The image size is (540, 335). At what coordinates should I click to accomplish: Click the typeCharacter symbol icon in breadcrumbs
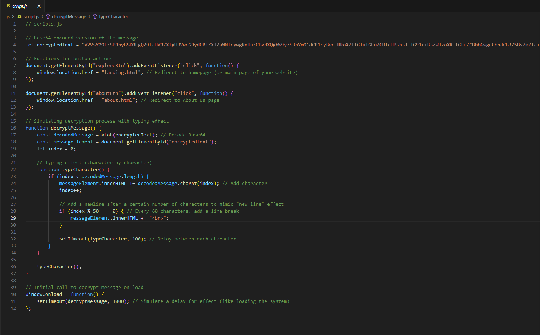coord(94,16)
